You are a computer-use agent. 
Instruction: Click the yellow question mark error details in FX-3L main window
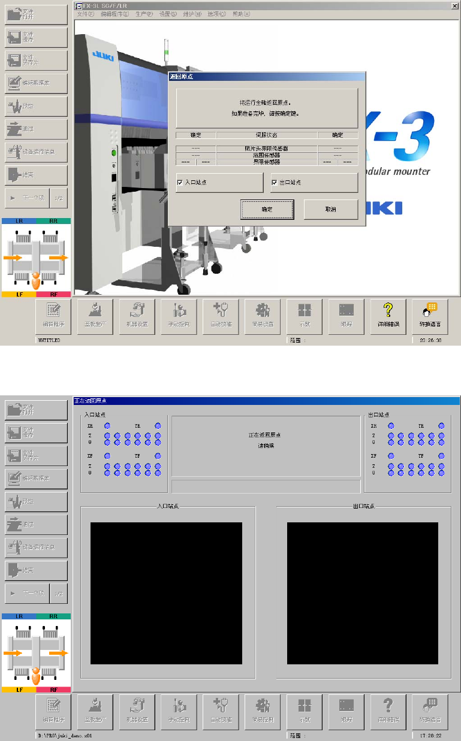click(x=388, y=318)
